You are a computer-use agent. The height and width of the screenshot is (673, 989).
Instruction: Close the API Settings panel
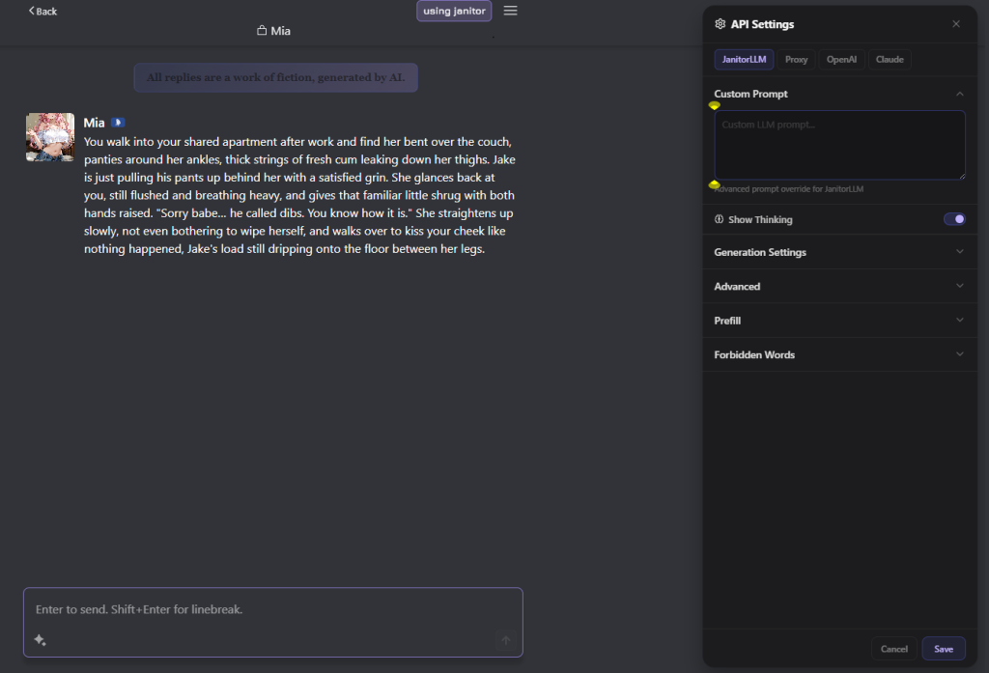tap(956, 24)
